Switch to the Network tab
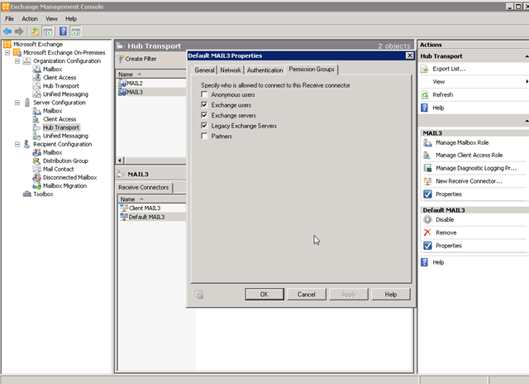Image resolution: width=529 pixels, height=384 pixels. [231, 70]
